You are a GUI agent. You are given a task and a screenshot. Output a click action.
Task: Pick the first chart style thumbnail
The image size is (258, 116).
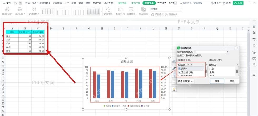(48, 12)
